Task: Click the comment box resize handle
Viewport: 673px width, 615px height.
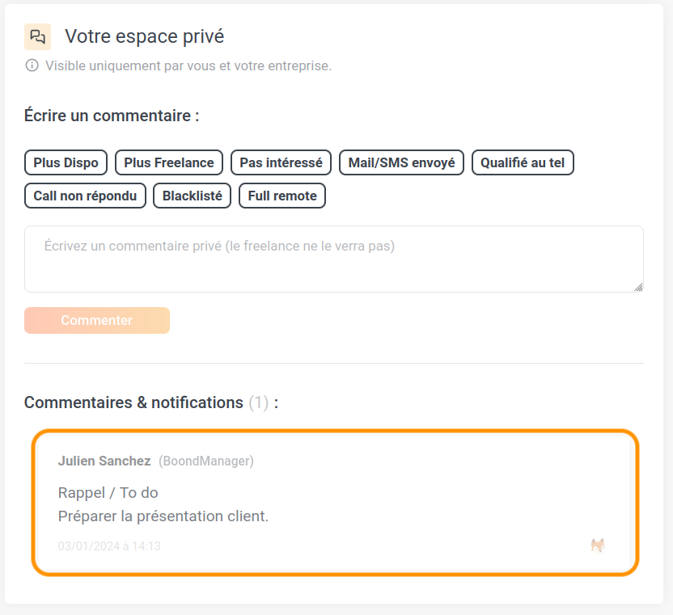Action: click(x=638, y=286)
